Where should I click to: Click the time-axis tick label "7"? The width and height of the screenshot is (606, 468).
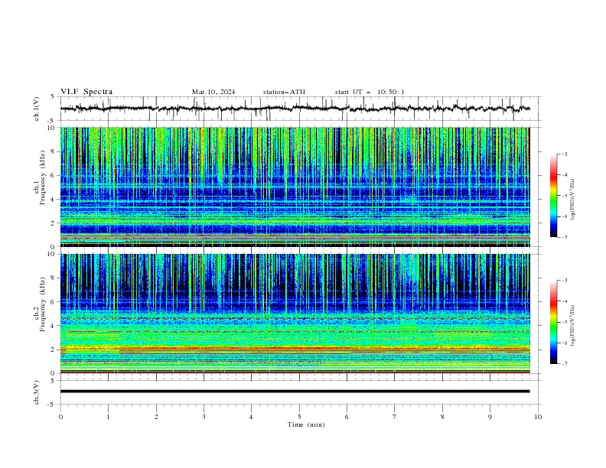pos(395,417)
